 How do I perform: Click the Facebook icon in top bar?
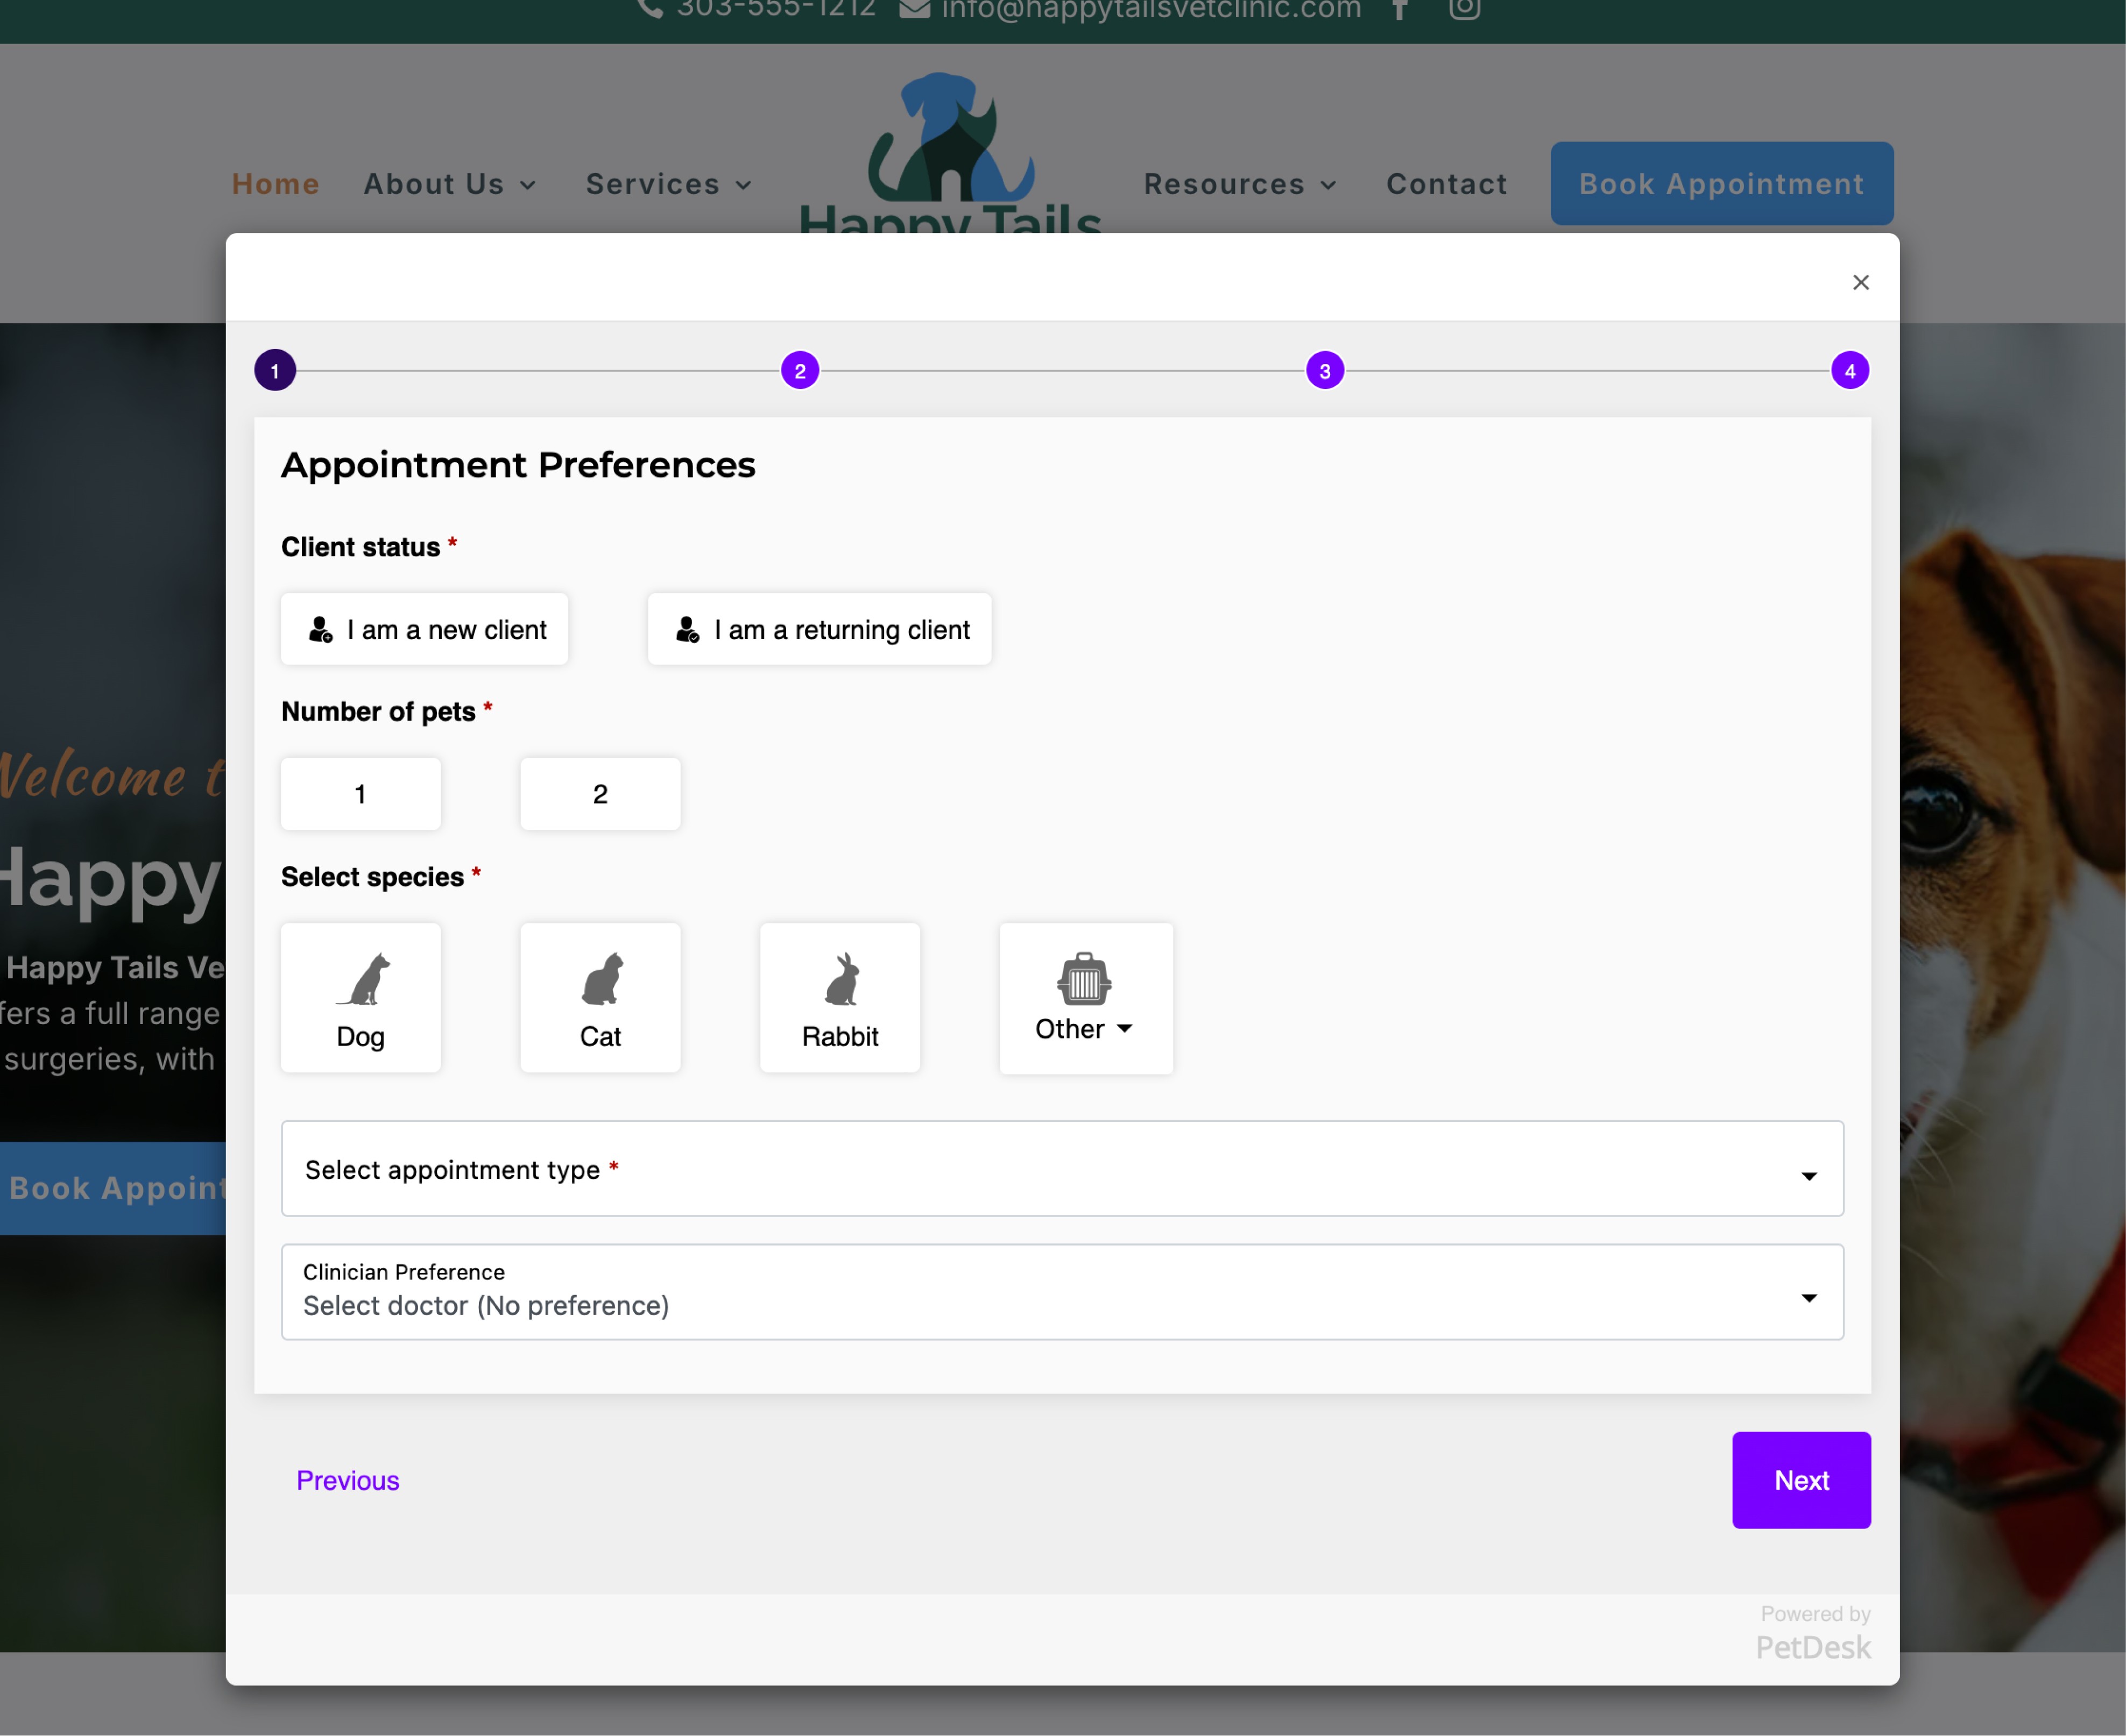pos(1401,10)
